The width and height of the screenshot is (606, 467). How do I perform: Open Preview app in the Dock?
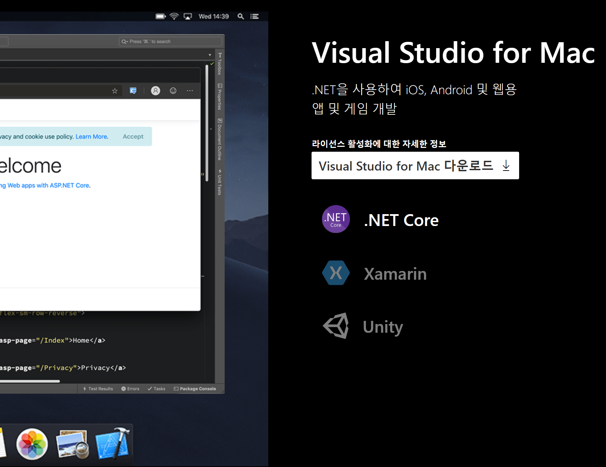[x=72, y=444]
